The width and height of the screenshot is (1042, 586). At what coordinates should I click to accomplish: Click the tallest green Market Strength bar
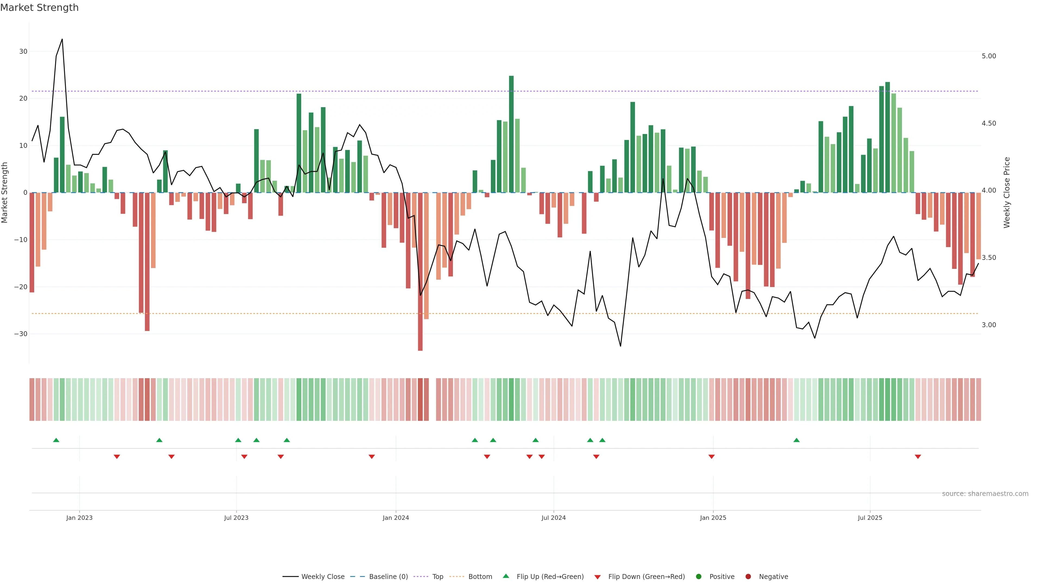pyautogui.click(x=511, y=133)
